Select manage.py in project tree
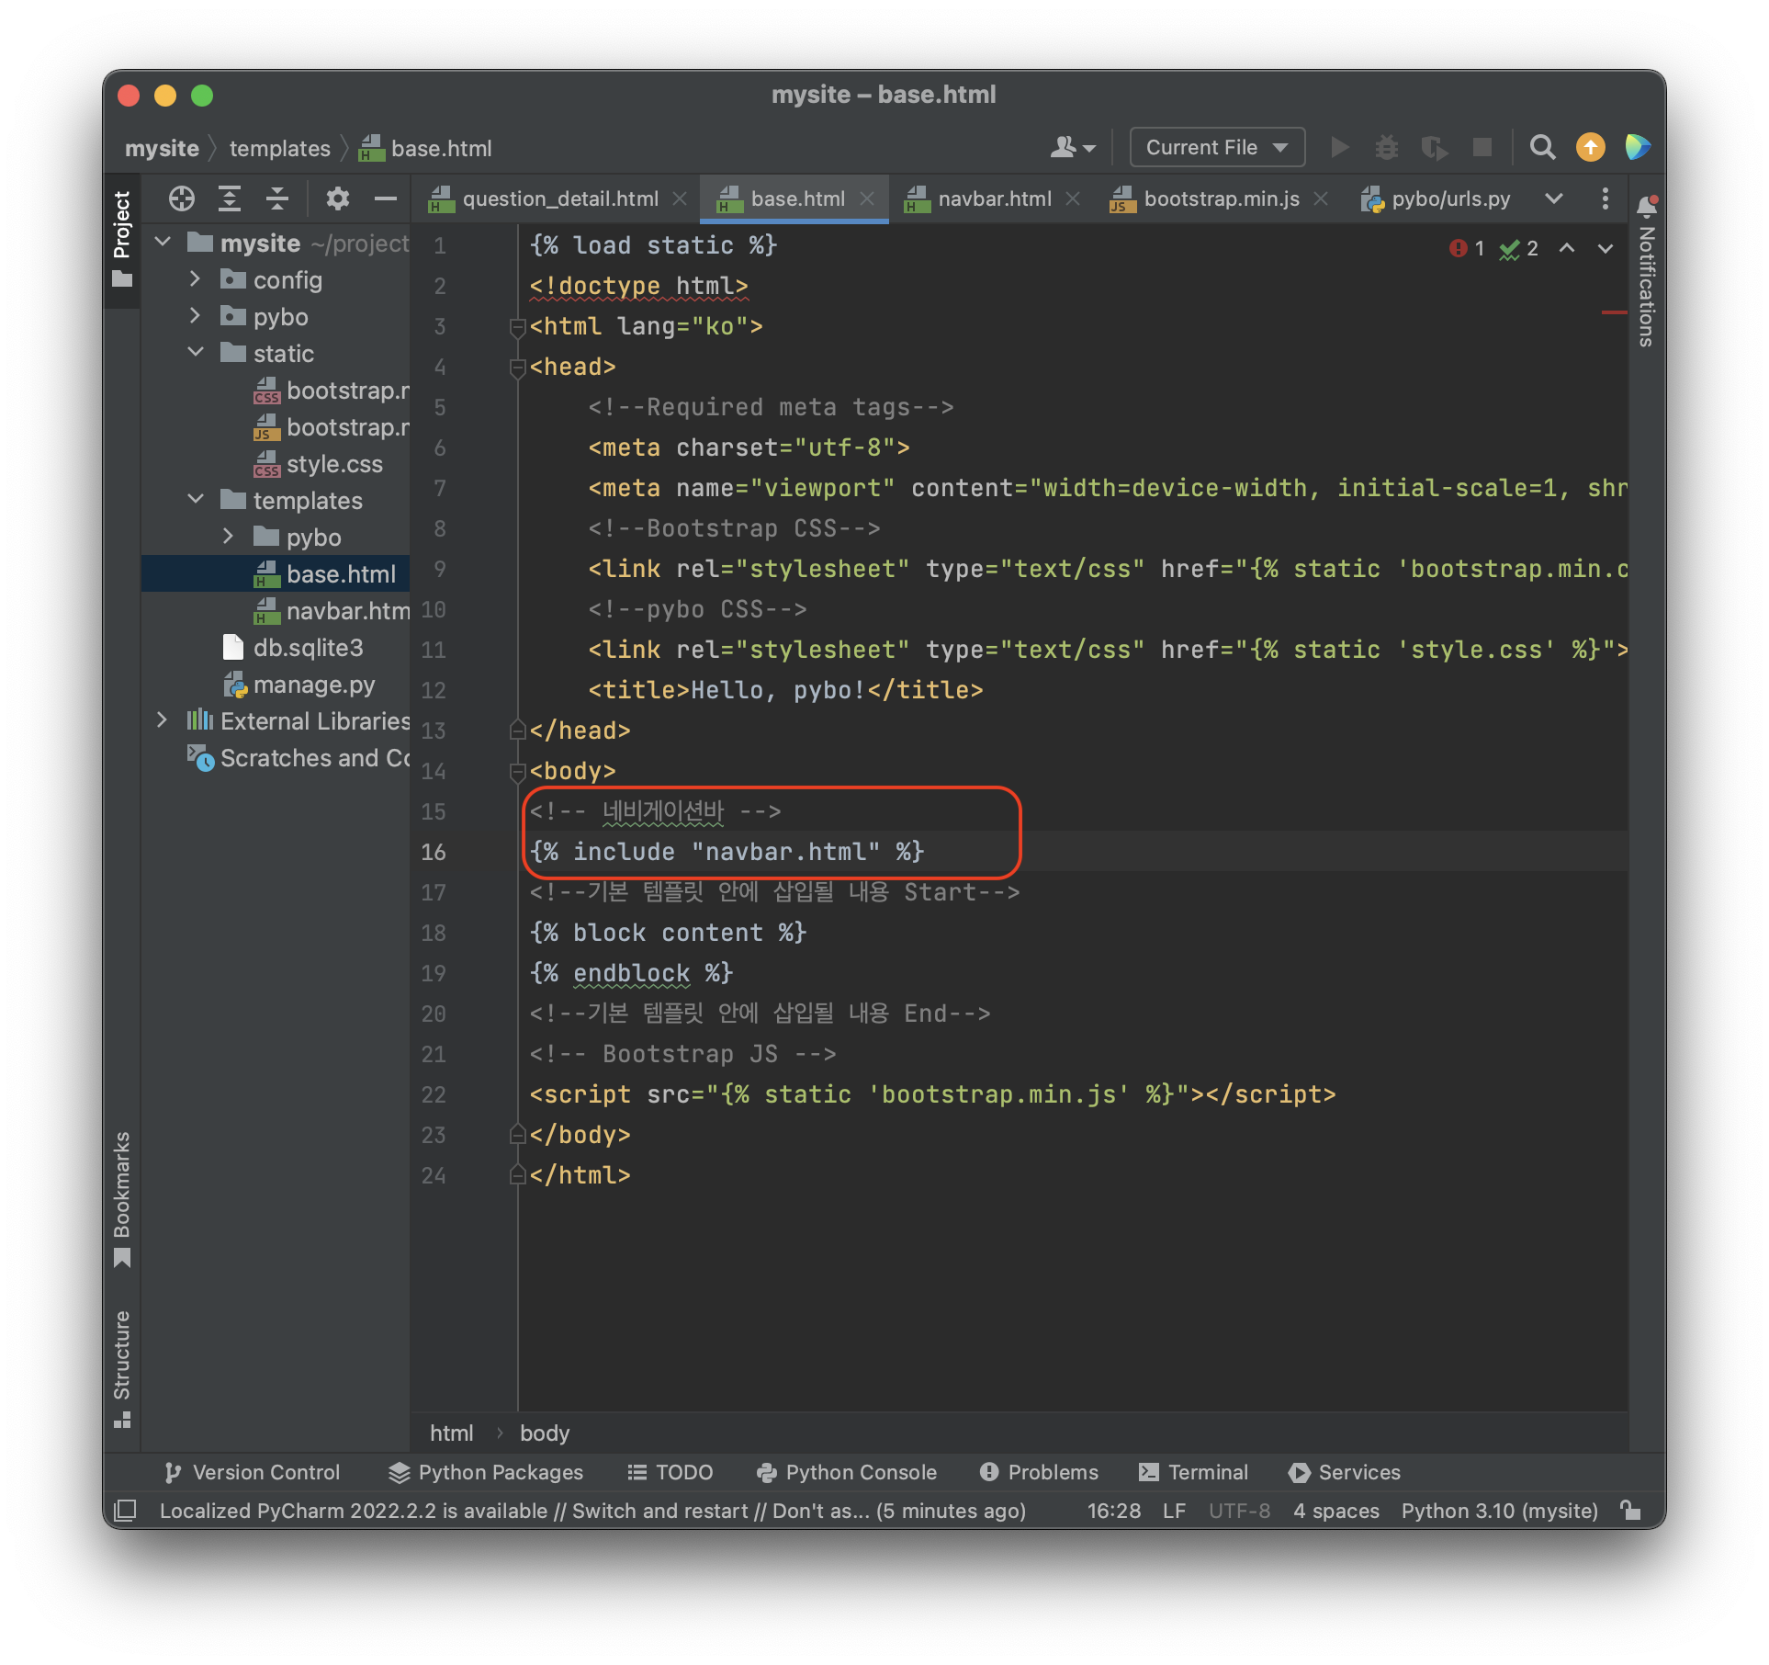Viewport: 1769px width, 1665px height. pyautogui.click(x=313, y=685)
